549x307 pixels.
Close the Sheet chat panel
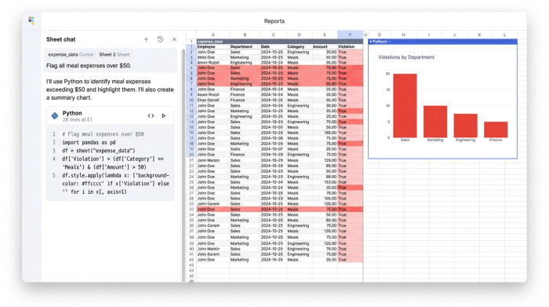(x=174, y=39)
